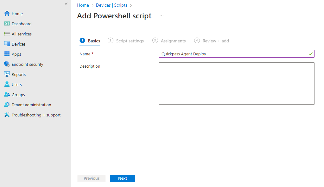Screen dimensions: 324x187
Task: Switch to the Script settings step
Action: coord(126,41)
